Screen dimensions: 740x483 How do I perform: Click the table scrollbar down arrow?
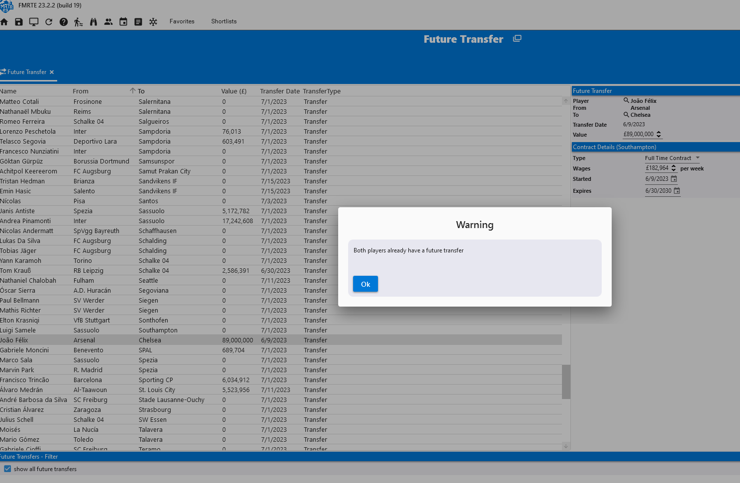[566, 446]
